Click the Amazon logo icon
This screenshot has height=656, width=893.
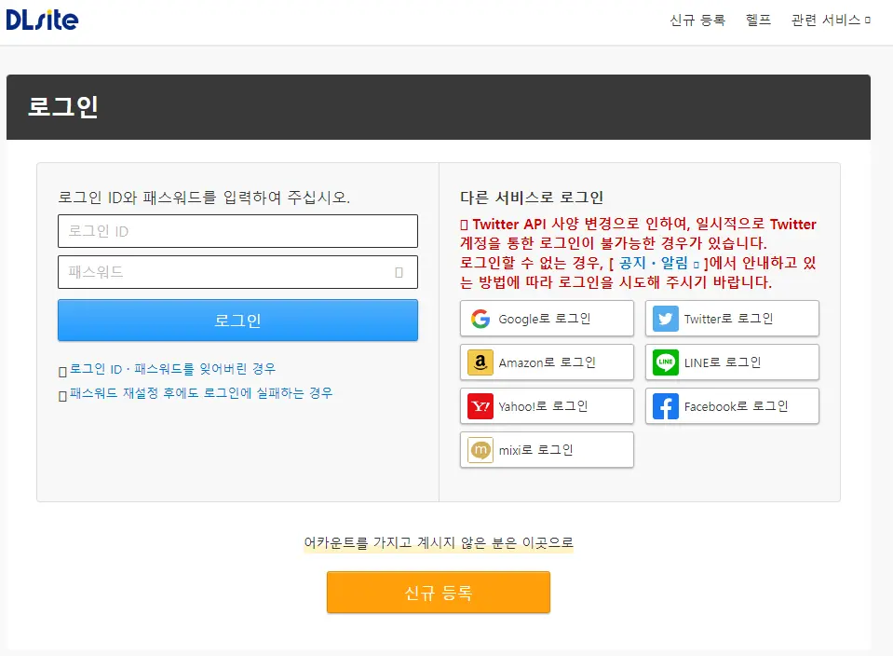[480, 362]
